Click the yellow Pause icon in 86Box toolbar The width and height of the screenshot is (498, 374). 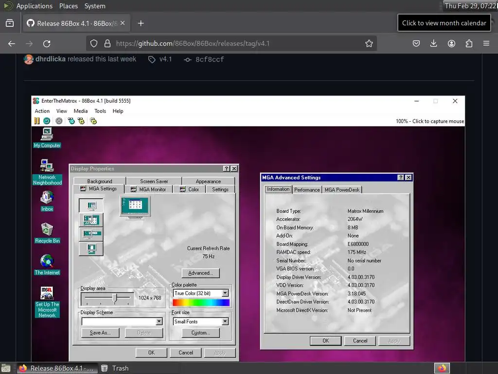37,121
